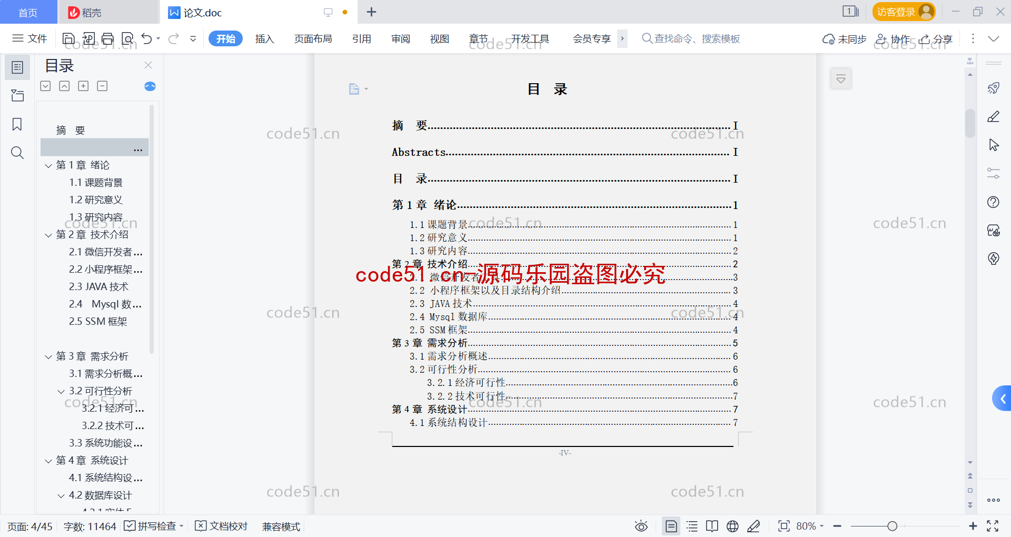Viewport: 1011px width, 537px height.
Task: Click the eye protection mode icon
Action: (641, 526)
